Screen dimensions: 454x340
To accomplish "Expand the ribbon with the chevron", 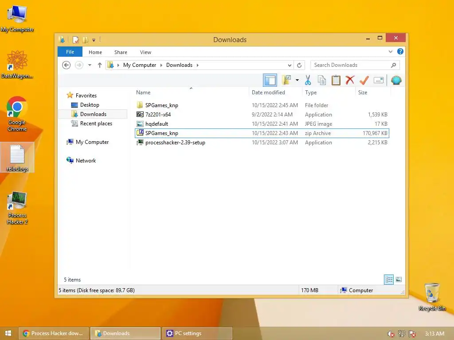I will click(391, 52).
